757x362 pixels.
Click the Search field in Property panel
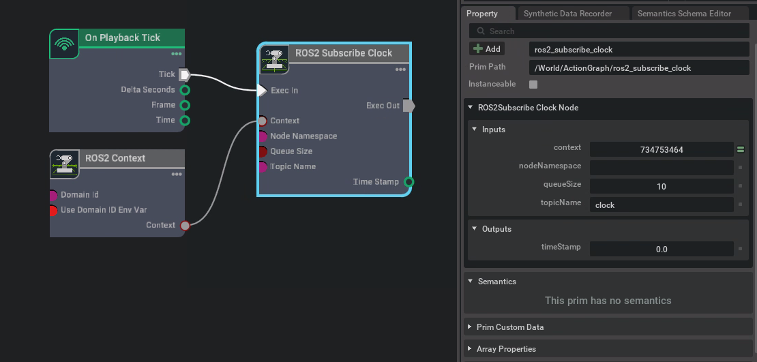pos(609,31)
